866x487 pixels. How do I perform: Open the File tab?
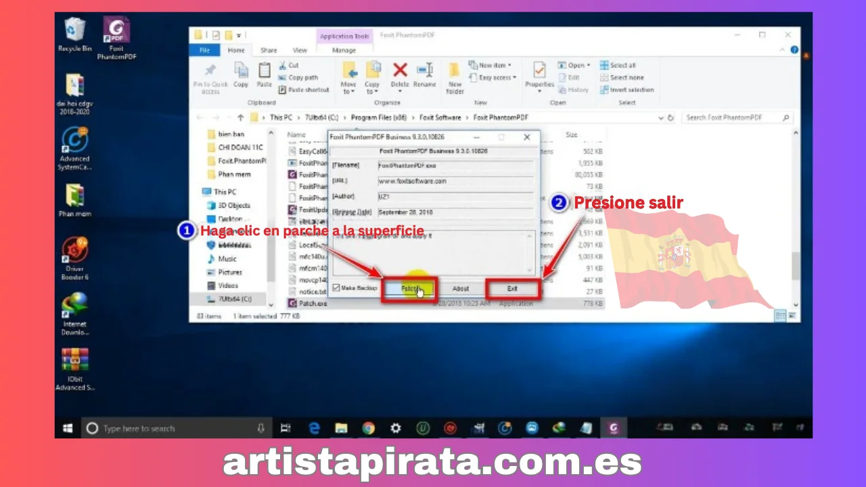click(x=204, y=50)
